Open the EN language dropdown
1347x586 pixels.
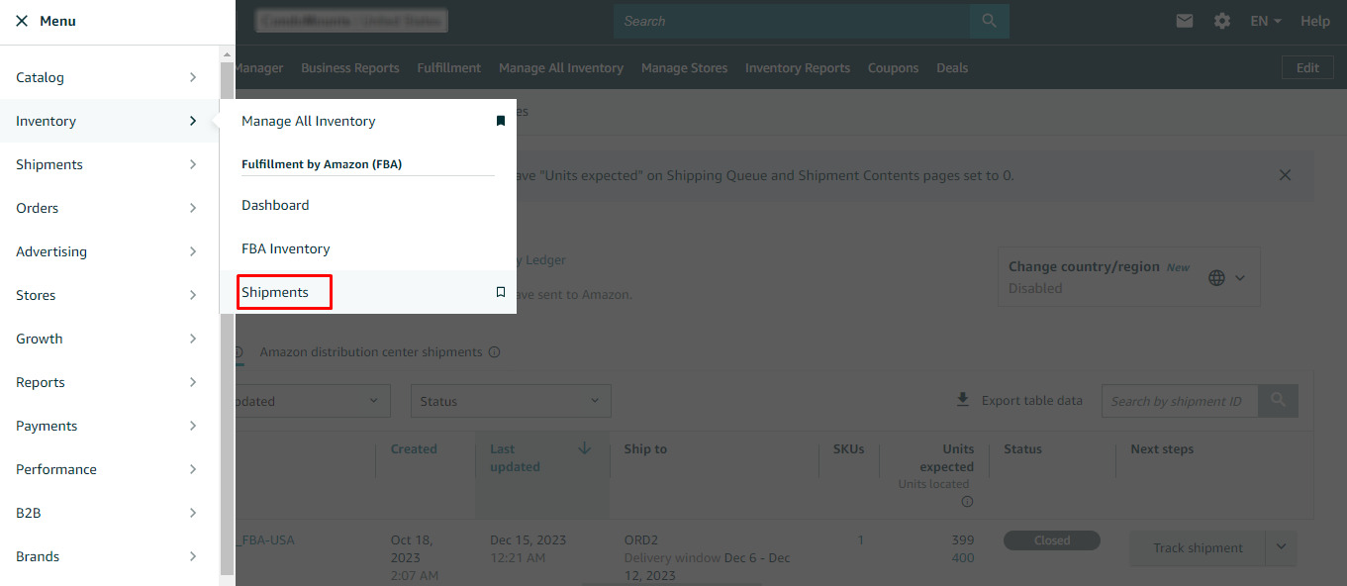pos(1266,21)
